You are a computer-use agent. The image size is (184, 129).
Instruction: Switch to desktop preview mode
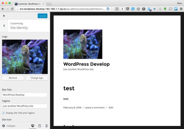[33, 126]
